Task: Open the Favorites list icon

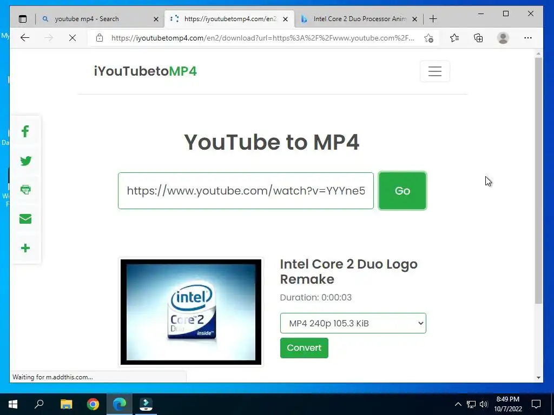Action: (454, 38)
